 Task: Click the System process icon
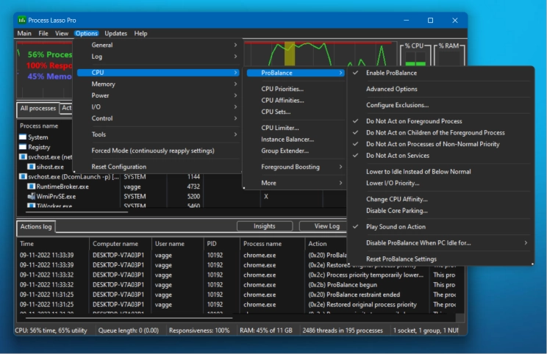coord(23,137)
